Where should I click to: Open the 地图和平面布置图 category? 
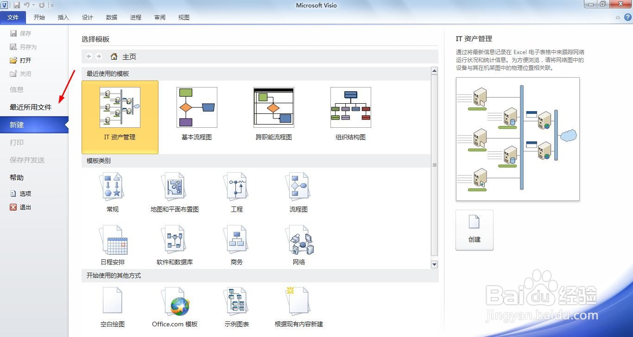click(175, 193)
